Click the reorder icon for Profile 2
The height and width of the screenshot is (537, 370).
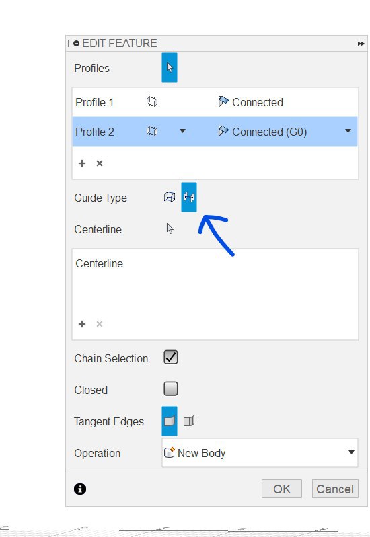[x=152, y=131]
